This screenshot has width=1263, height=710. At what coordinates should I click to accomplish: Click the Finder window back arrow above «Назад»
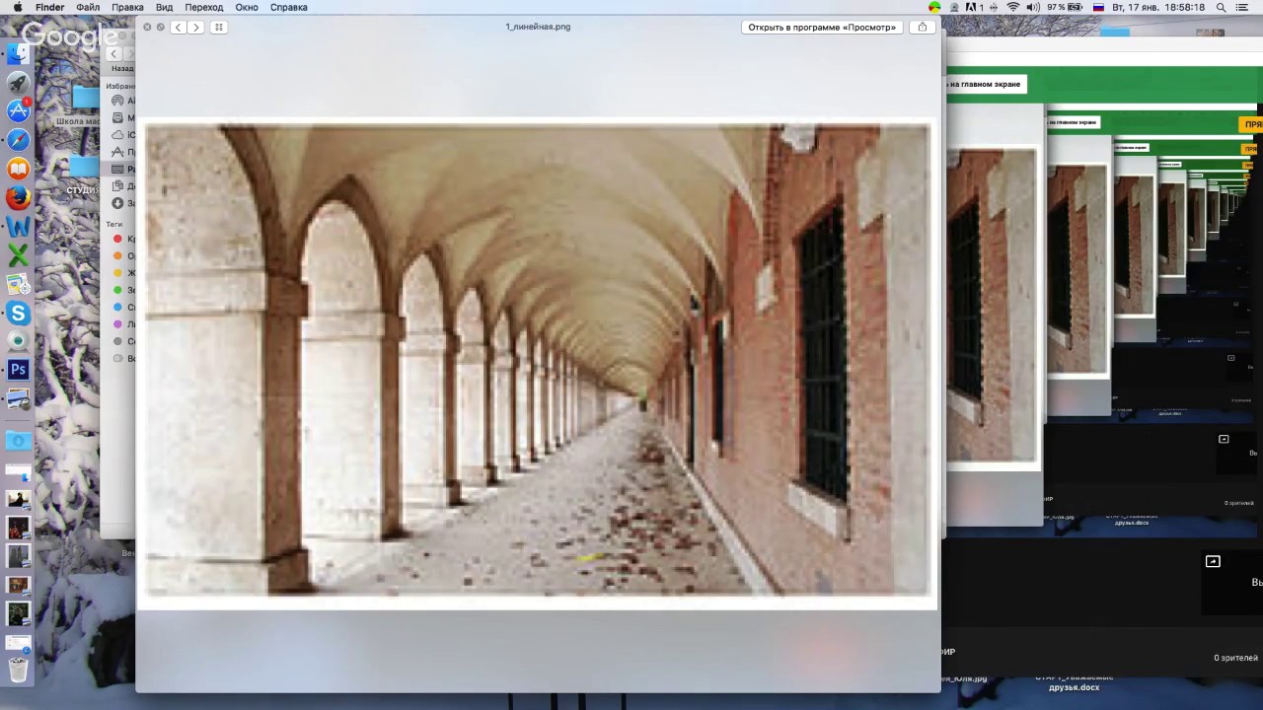(x=113, y=53)
